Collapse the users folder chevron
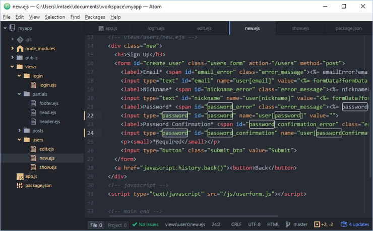This screenshot has height=231, width=373. pyautogui.click(x=19, y=140)
